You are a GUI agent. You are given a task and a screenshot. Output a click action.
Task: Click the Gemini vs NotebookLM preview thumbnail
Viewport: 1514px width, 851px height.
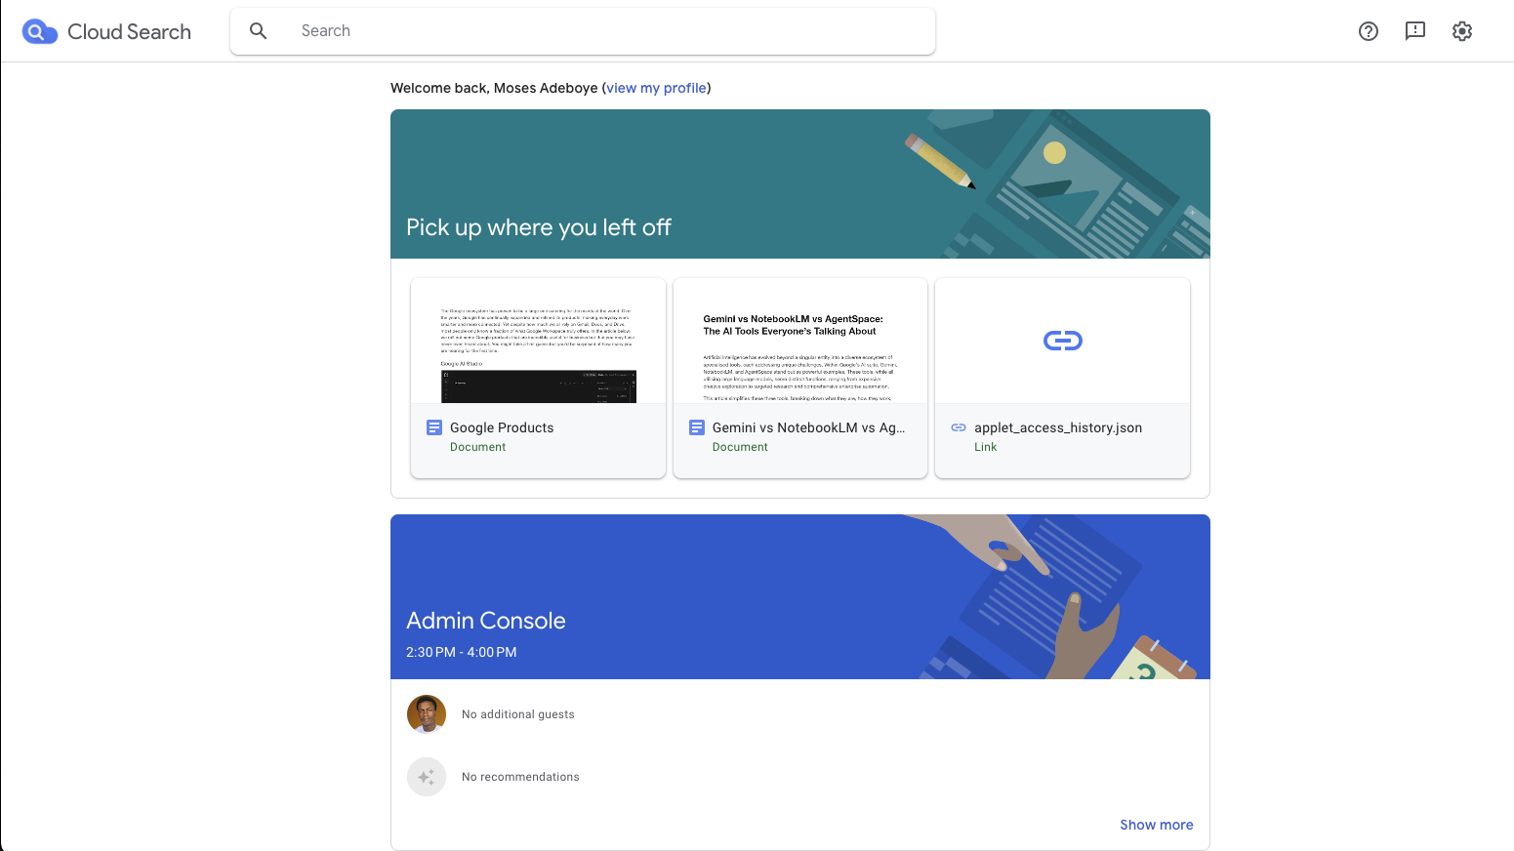pyautogui.click(x=800, y=341)
